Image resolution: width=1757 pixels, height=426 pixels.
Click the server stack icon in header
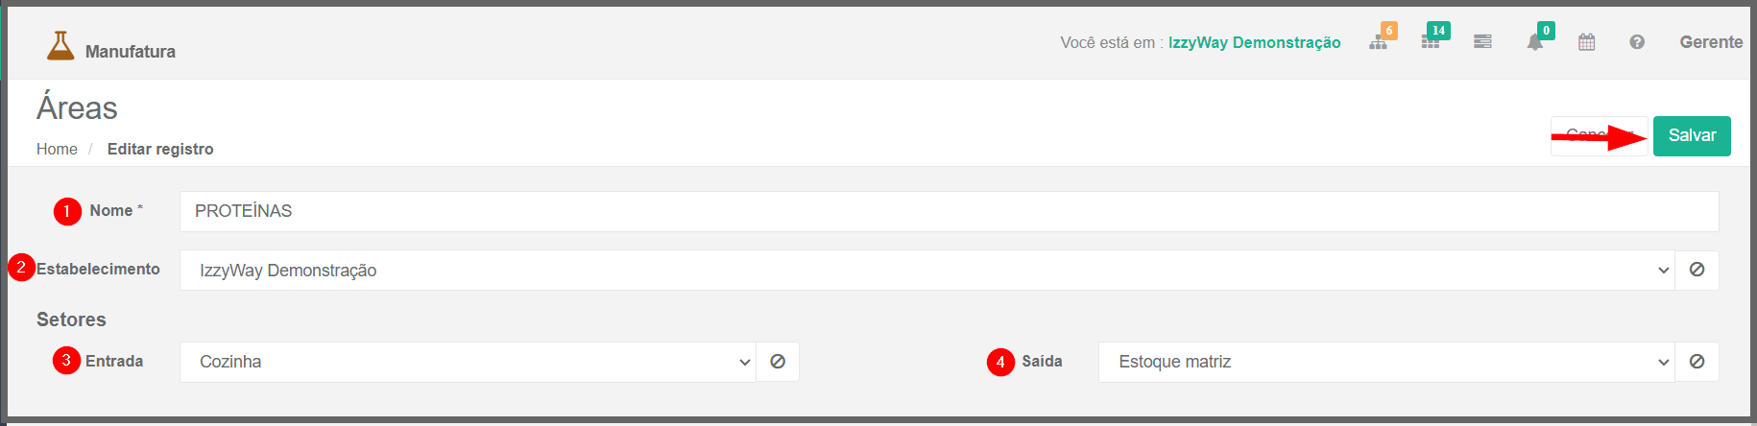tap(1482, 42)
